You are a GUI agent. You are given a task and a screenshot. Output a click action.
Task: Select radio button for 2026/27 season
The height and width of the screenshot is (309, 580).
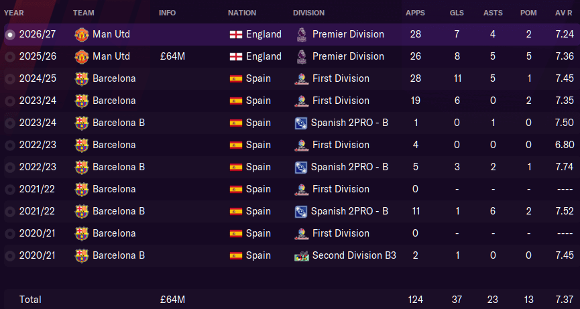click(10, 35)
